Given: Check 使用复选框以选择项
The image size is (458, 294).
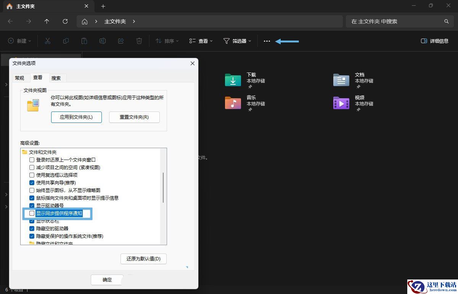Looking at the screenshot, I should coord(32,175).
